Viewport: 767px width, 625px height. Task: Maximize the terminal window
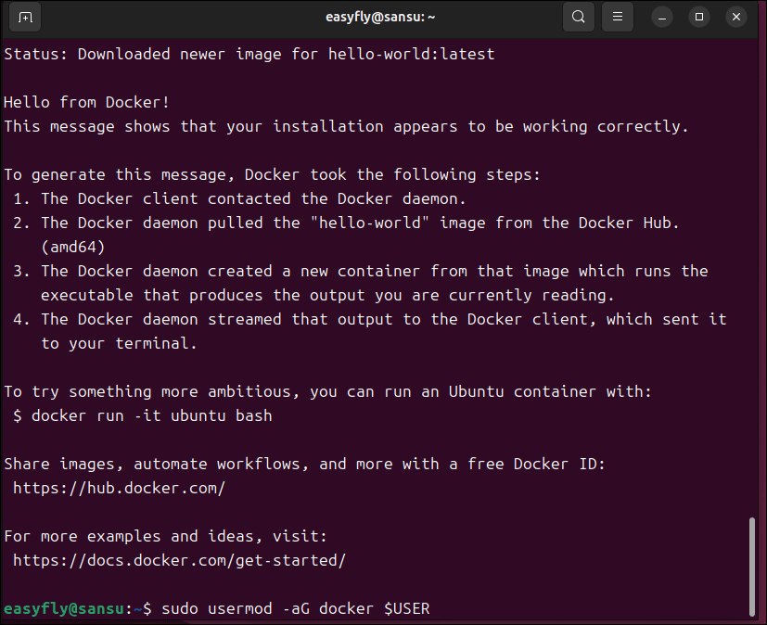point(699,17)
